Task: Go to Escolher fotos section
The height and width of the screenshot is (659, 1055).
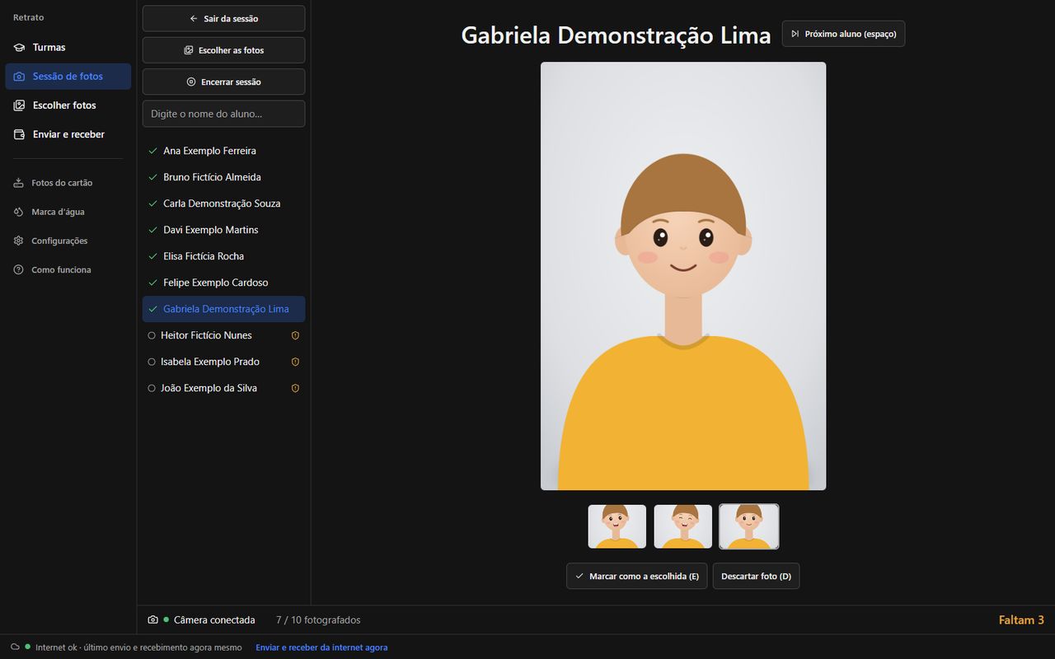Action: tap(68, 105)
